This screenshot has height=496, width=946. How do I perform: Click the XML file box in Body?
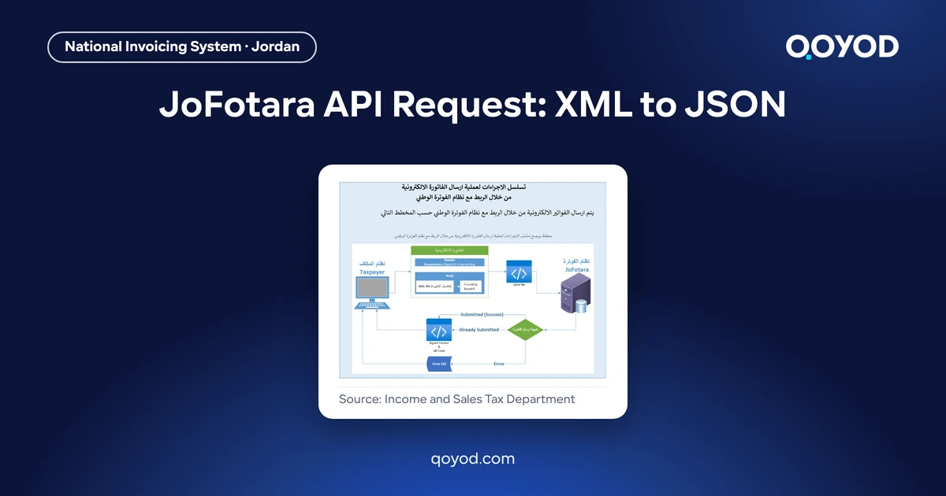tap(434, 286)
